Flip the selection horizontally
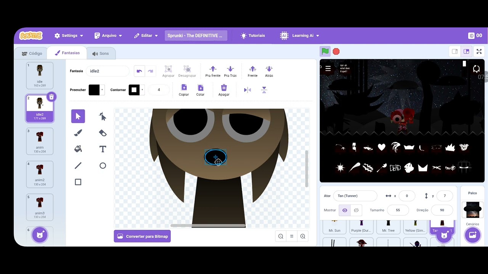This screenshot has height=274, width=488. pyautogui.click(x=247, y=90)
